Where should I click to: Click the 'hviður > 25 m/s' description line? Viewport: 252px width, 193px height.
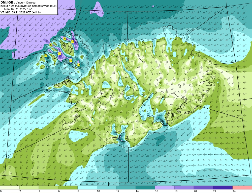[28, 6]
